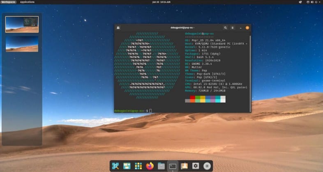Select the Terminal icon in the dock
Viewport: 323px width, 172px height.
pyautogui.click(x=173, y=166)
